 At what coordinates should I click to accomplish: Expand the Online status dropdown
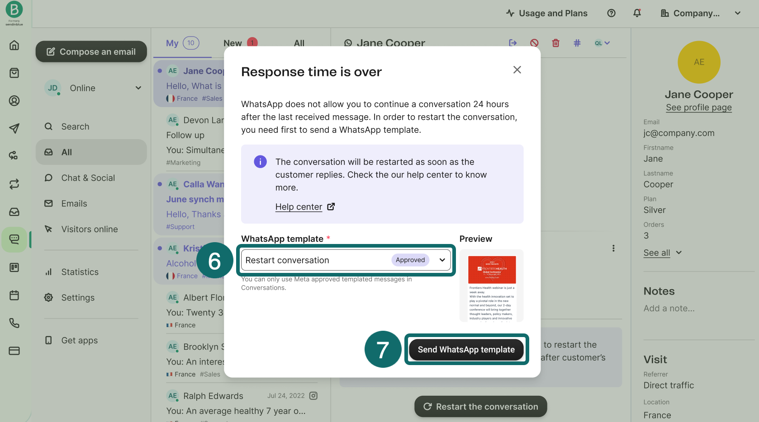click(x=138, y=88)
